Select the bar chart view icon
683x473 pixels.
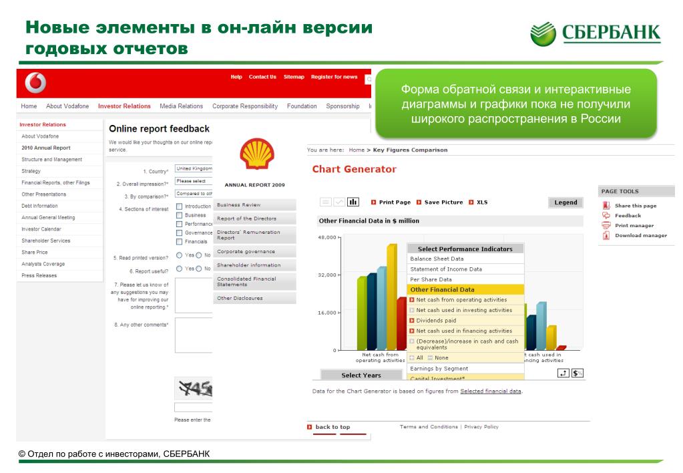[353, 202]
